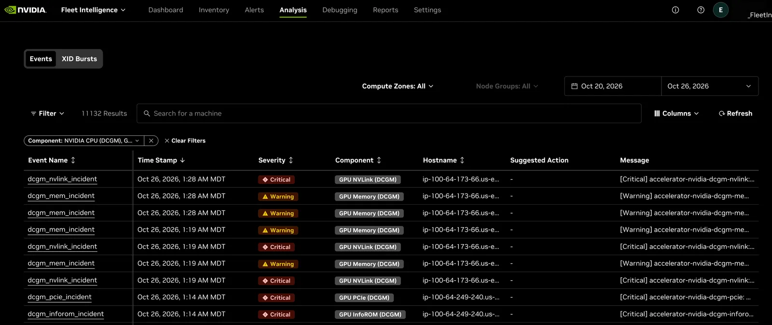Open the dcgm_inforom_incident event link
772x325 pixels.
point(66,314)
